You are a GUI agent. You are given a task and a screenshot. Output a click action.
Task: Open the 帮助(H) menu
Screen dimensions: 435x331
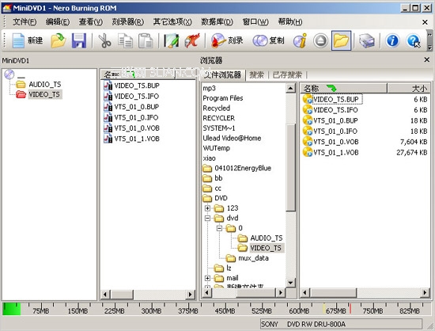(290, 21)
